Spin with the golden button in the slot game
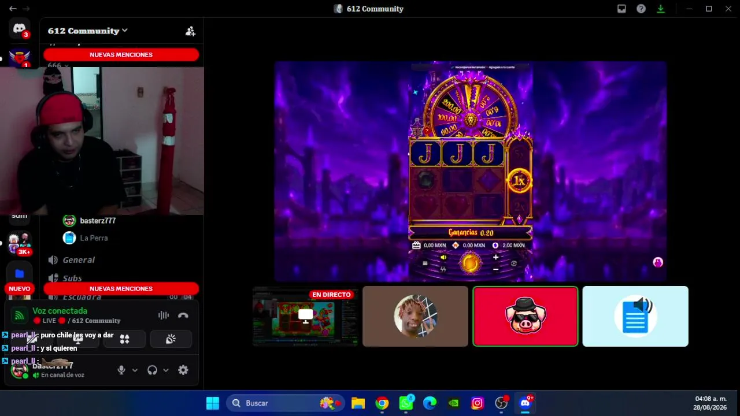 click(471, 263)
